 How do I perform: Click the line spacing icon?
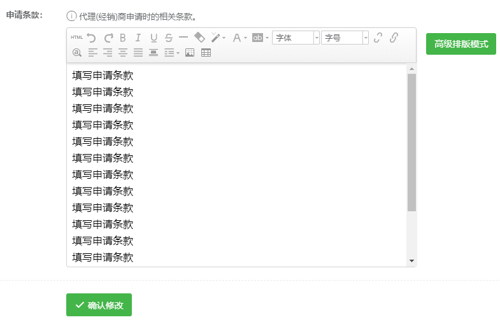click(169, 53)
